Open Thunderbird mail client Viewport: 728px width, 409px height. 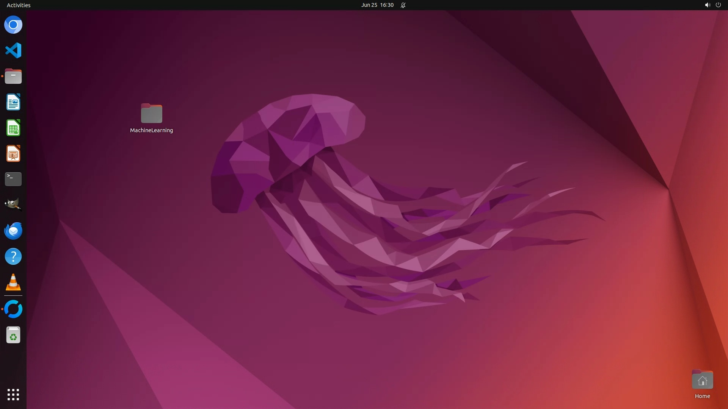(x=13, y=231)
